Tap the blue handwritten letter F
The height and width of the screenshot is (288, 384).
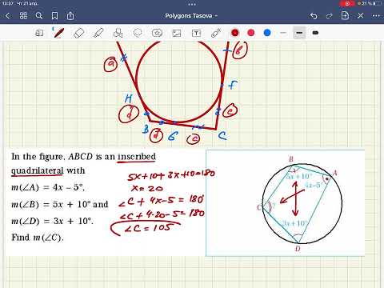pyautogui.click(x=233, y=86)
